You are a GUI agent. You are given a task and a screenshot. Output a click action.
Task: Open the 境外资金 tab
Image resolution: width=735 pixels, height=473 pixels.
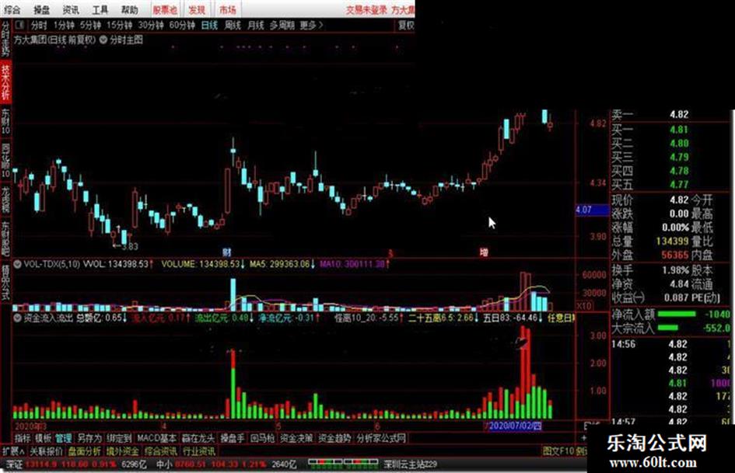tap(123, 451)
